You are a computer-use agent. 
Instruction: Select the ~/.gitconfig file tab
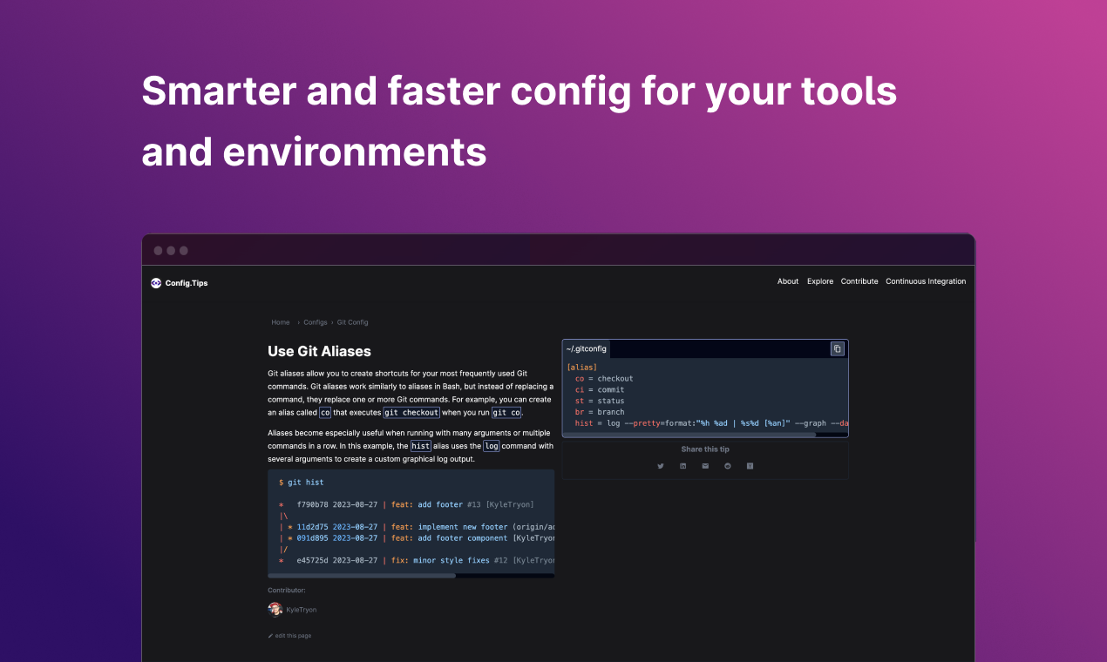586,348
